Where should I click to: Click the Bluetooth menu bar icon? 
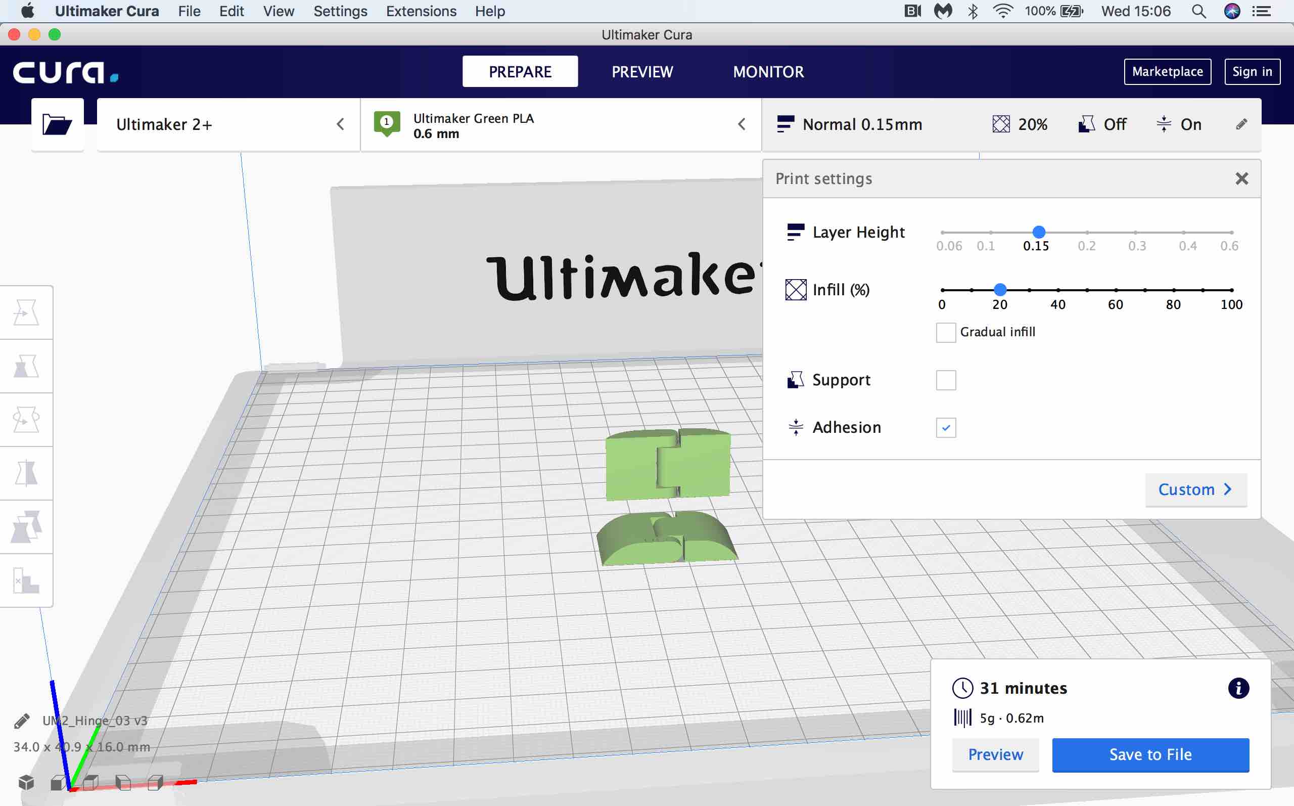973,11
